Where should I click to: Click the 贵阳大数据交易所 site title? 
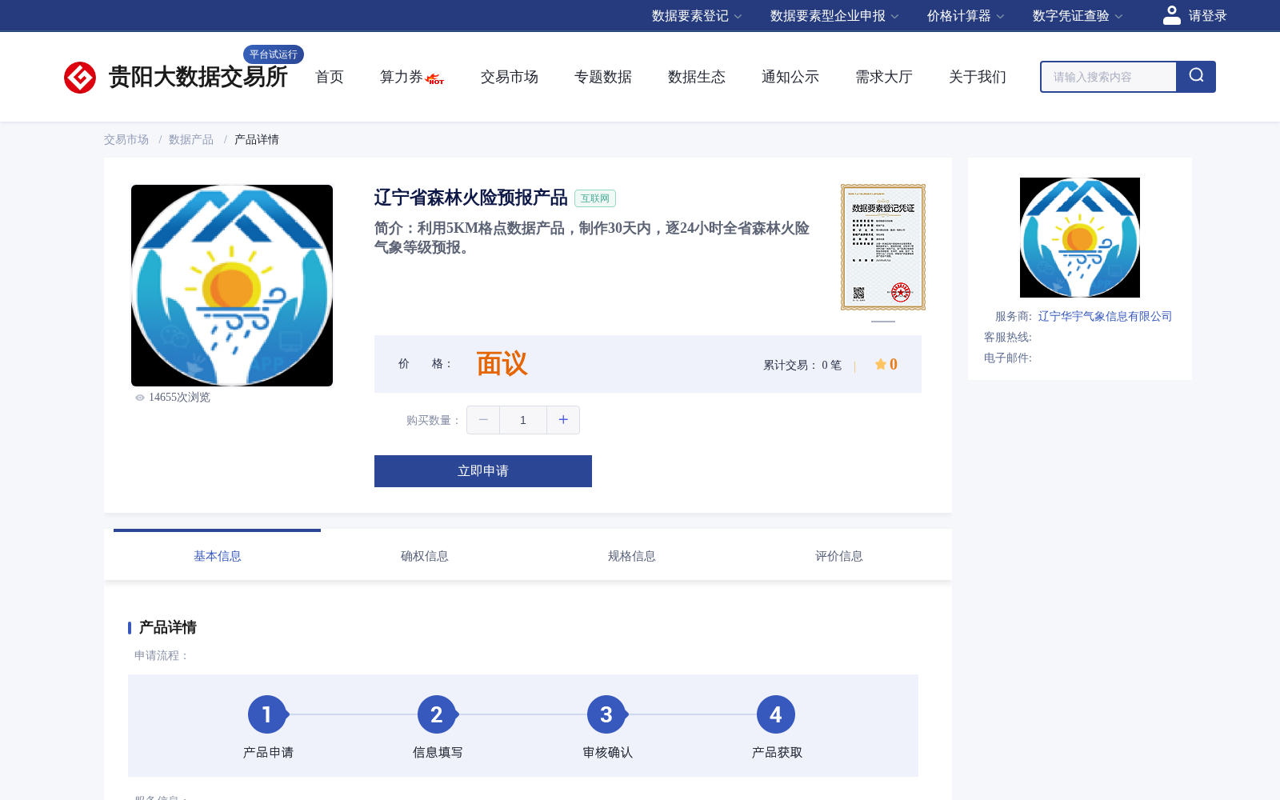[x=198, y=77]
